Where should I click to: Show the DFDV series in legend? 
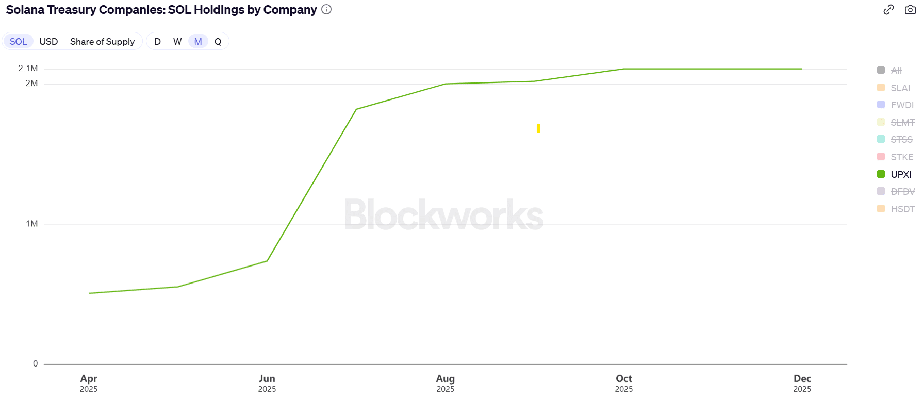coord(902,192)
